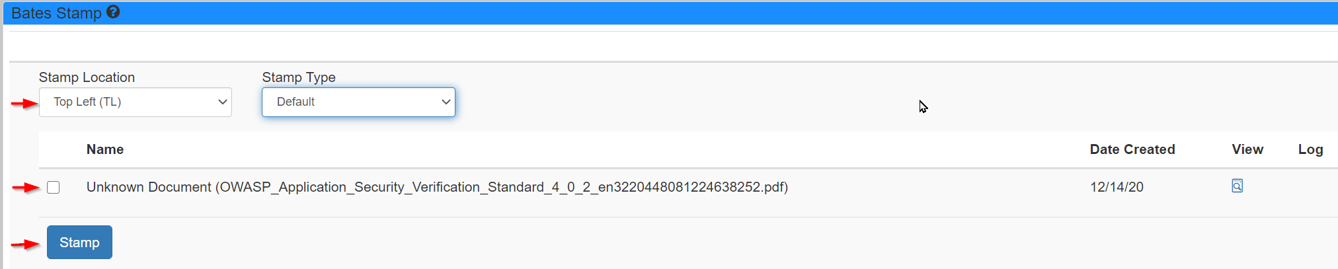The image size is (1338, 269).
Task: Open the Stamp Location 'Top Left (TL)' dropdown
Action: coord(135,102)
